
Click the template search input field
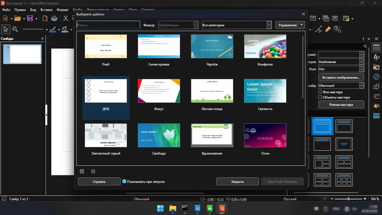(x=108, y=25)
